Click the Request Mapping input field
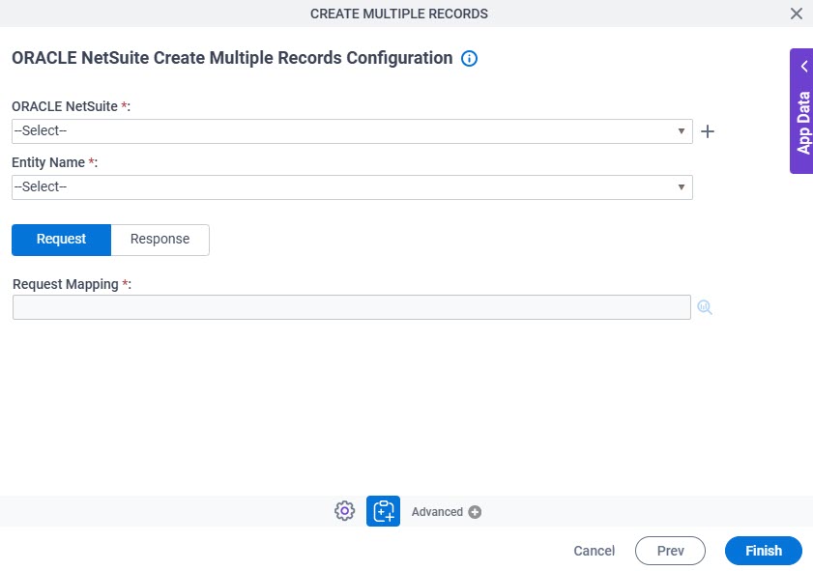Screen dimensions: 813x571 [x=352, y=307]
